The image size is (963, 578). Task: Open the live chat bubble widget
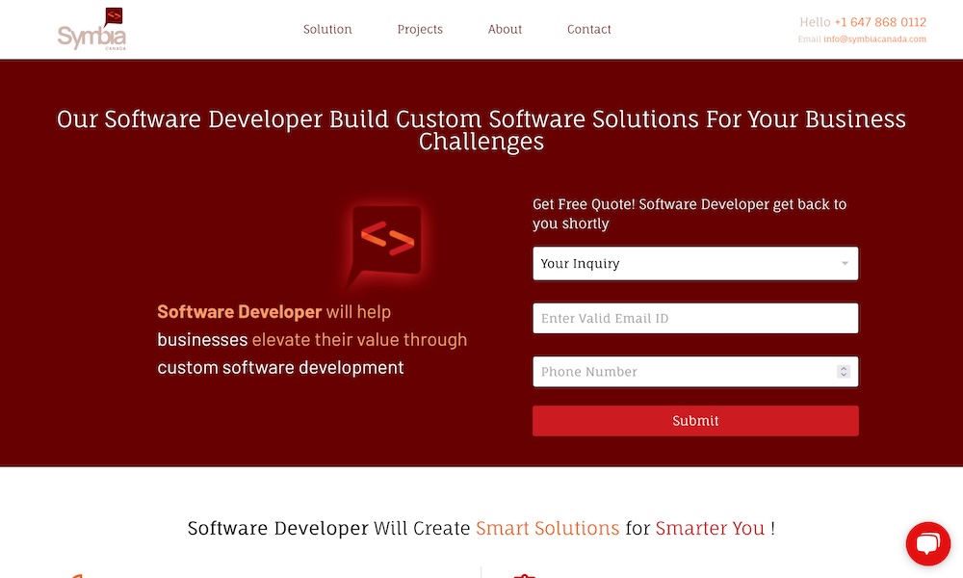click(x=927, y=544)
